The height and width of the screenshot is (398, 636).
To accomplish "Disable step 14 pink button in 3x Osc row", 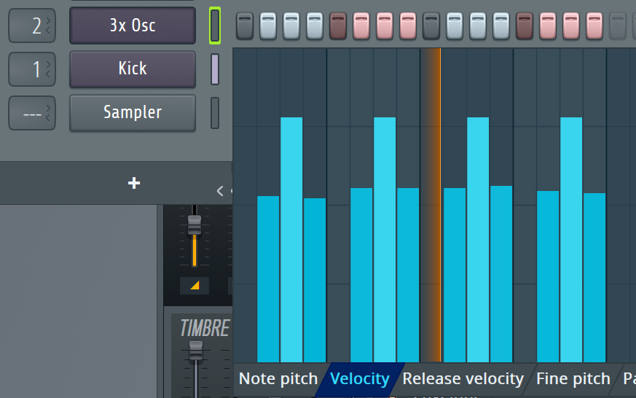I will pos(548,26).
